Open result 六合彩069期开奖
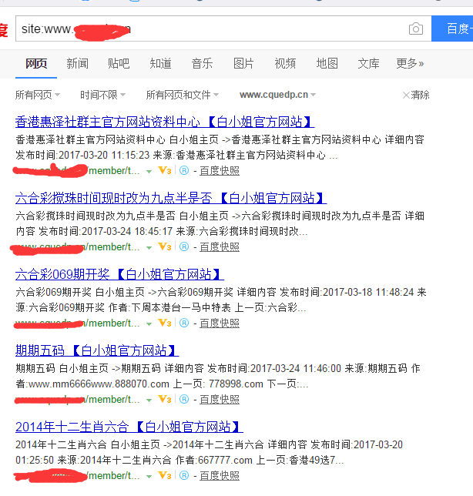The height and width of the screenshot is (496, 473). tap(119, 274)
